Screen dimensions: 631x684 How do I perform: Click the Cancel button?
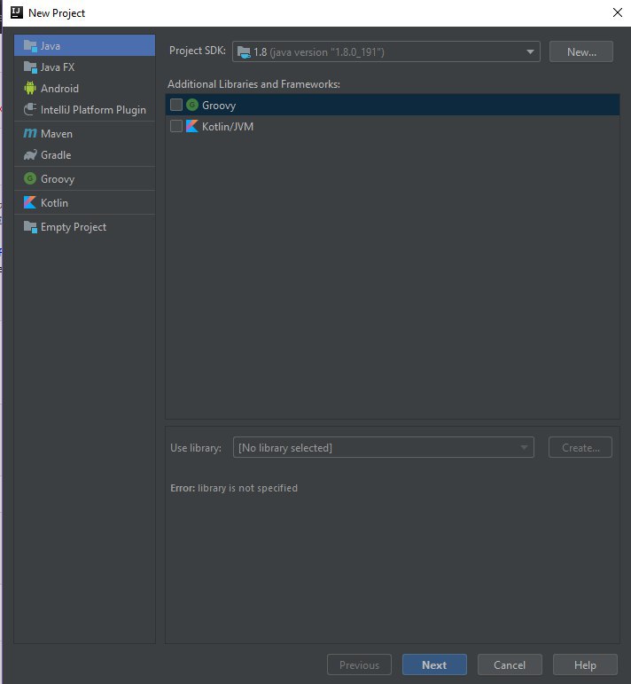pyautogui.click(x=510, y=664)
